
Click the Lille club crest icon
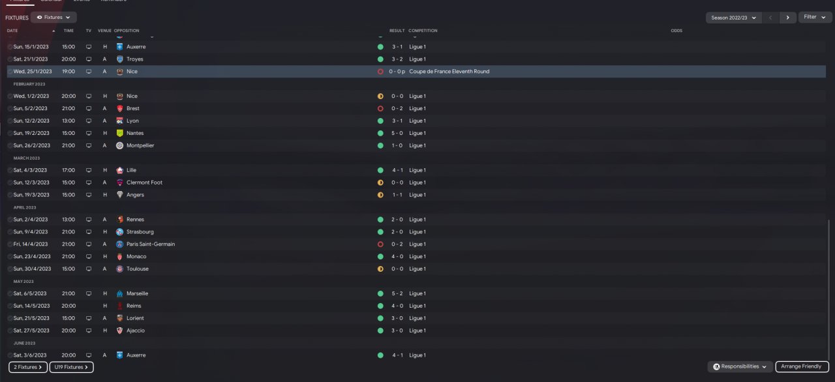120,170
